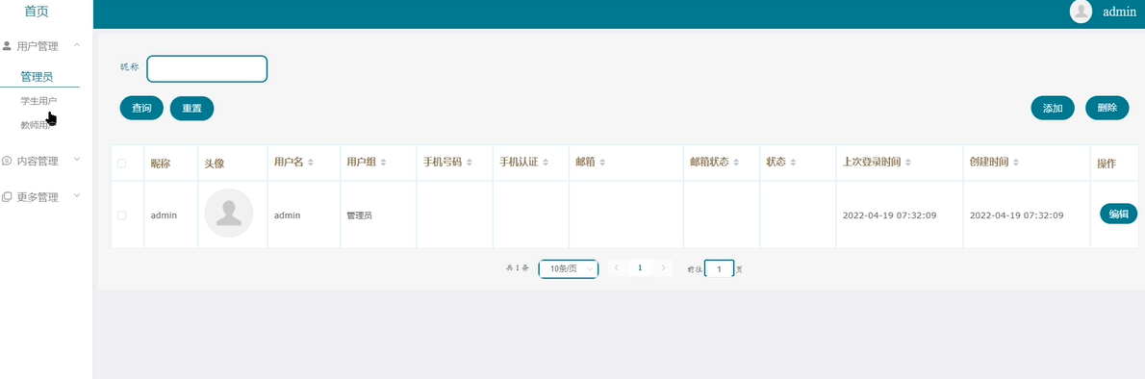This screenshot has width=1145, height=379.
Task: Click the user management person icon
Action: point(8,46)
